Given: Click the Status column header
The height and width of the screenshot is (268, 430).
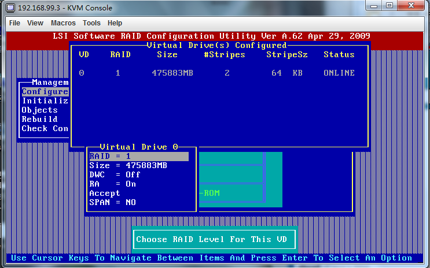Looking at the screenshot, I should tap(339, 54).
